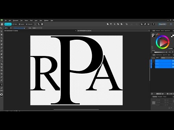This screenshot has height=130, width=174.
Task: Apply the Subtract boolean operation
Action: pos(111,24)
